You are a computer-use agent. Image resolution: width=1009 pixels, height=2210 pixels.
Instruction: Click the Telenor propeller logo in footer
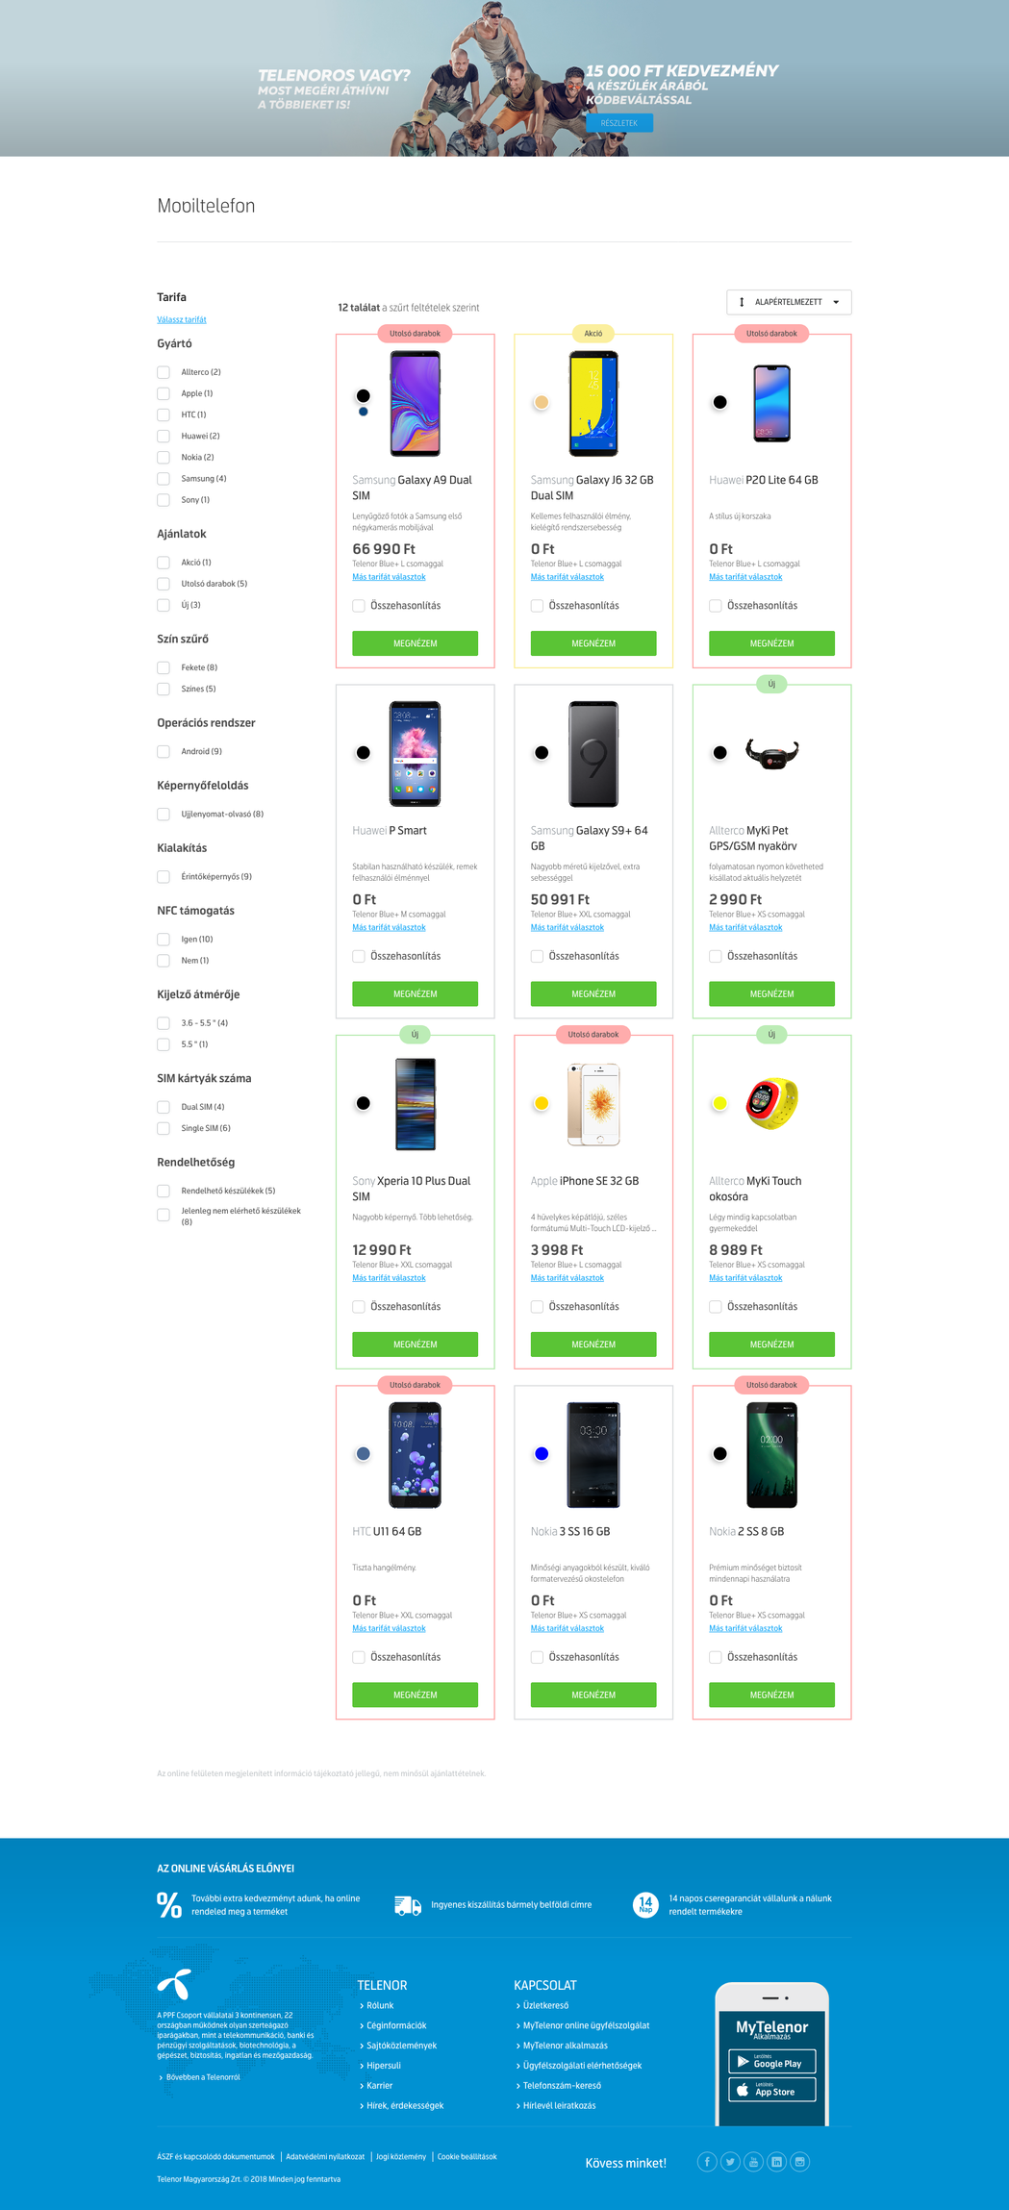click(x=175, y=1984)
